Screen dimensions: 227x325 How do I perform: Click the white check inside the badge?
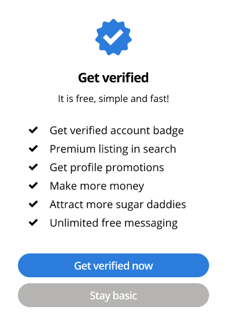pyautogui.click(x=113, y=37)
